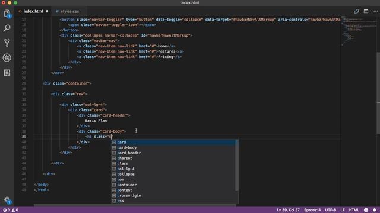This screenshot has height=213, width=380.
Task: Click the 'container' class value on line 29
Action: (78, 83)
